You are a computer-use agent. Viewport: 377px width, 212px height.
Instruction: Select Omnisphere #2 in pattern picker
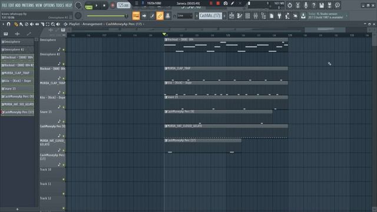coord(17,49)
